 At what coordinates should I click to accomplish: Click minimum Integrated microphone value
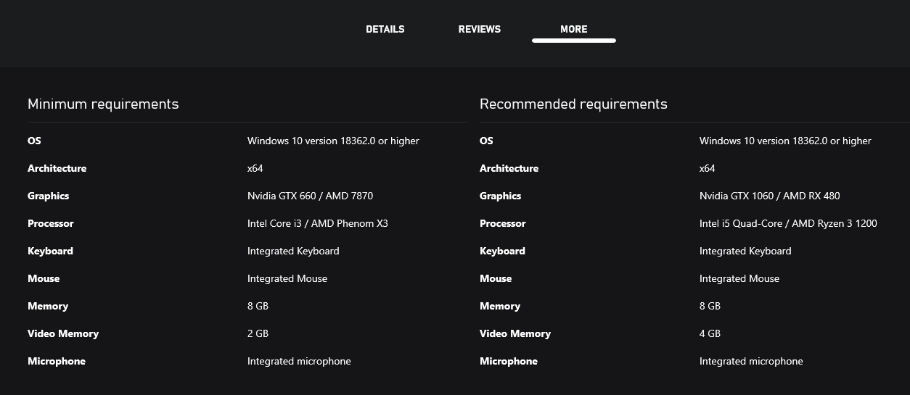pyautogui.click(x=299, y=361)
